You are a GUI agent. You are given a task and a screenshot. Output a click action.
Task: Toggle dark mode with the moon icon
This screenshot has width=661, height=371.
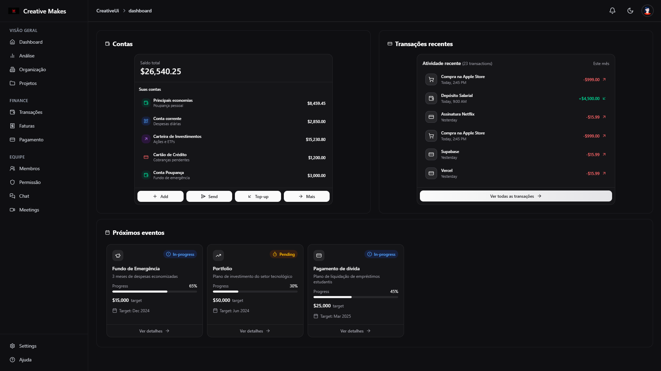point(630,11)
